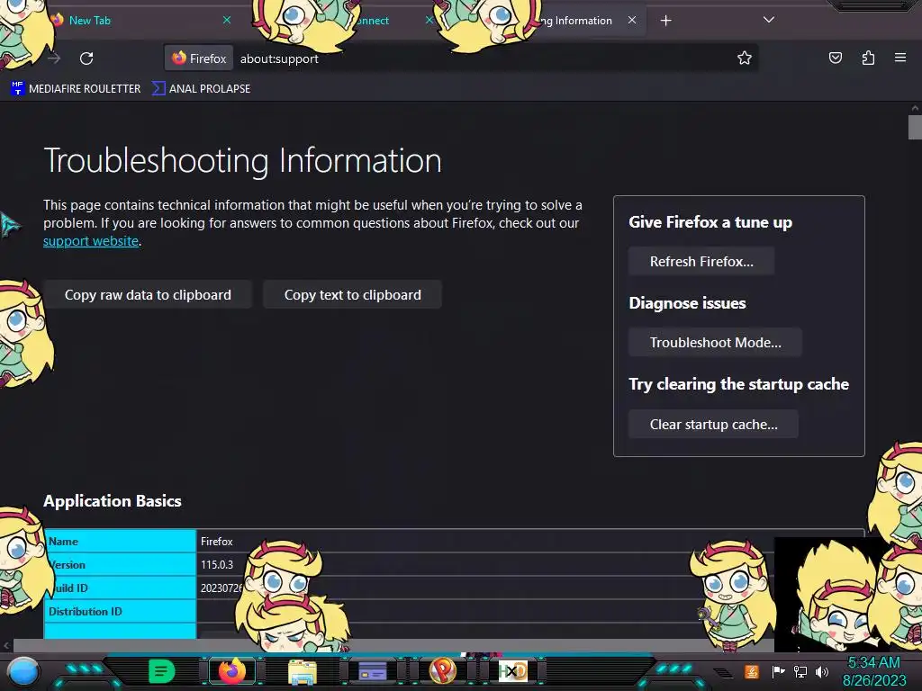
Task: Click the Refresh Firefox... button
Action: click(701, 262)
